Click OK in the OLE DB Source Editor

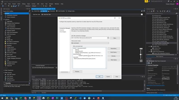(x=99, y=77)
